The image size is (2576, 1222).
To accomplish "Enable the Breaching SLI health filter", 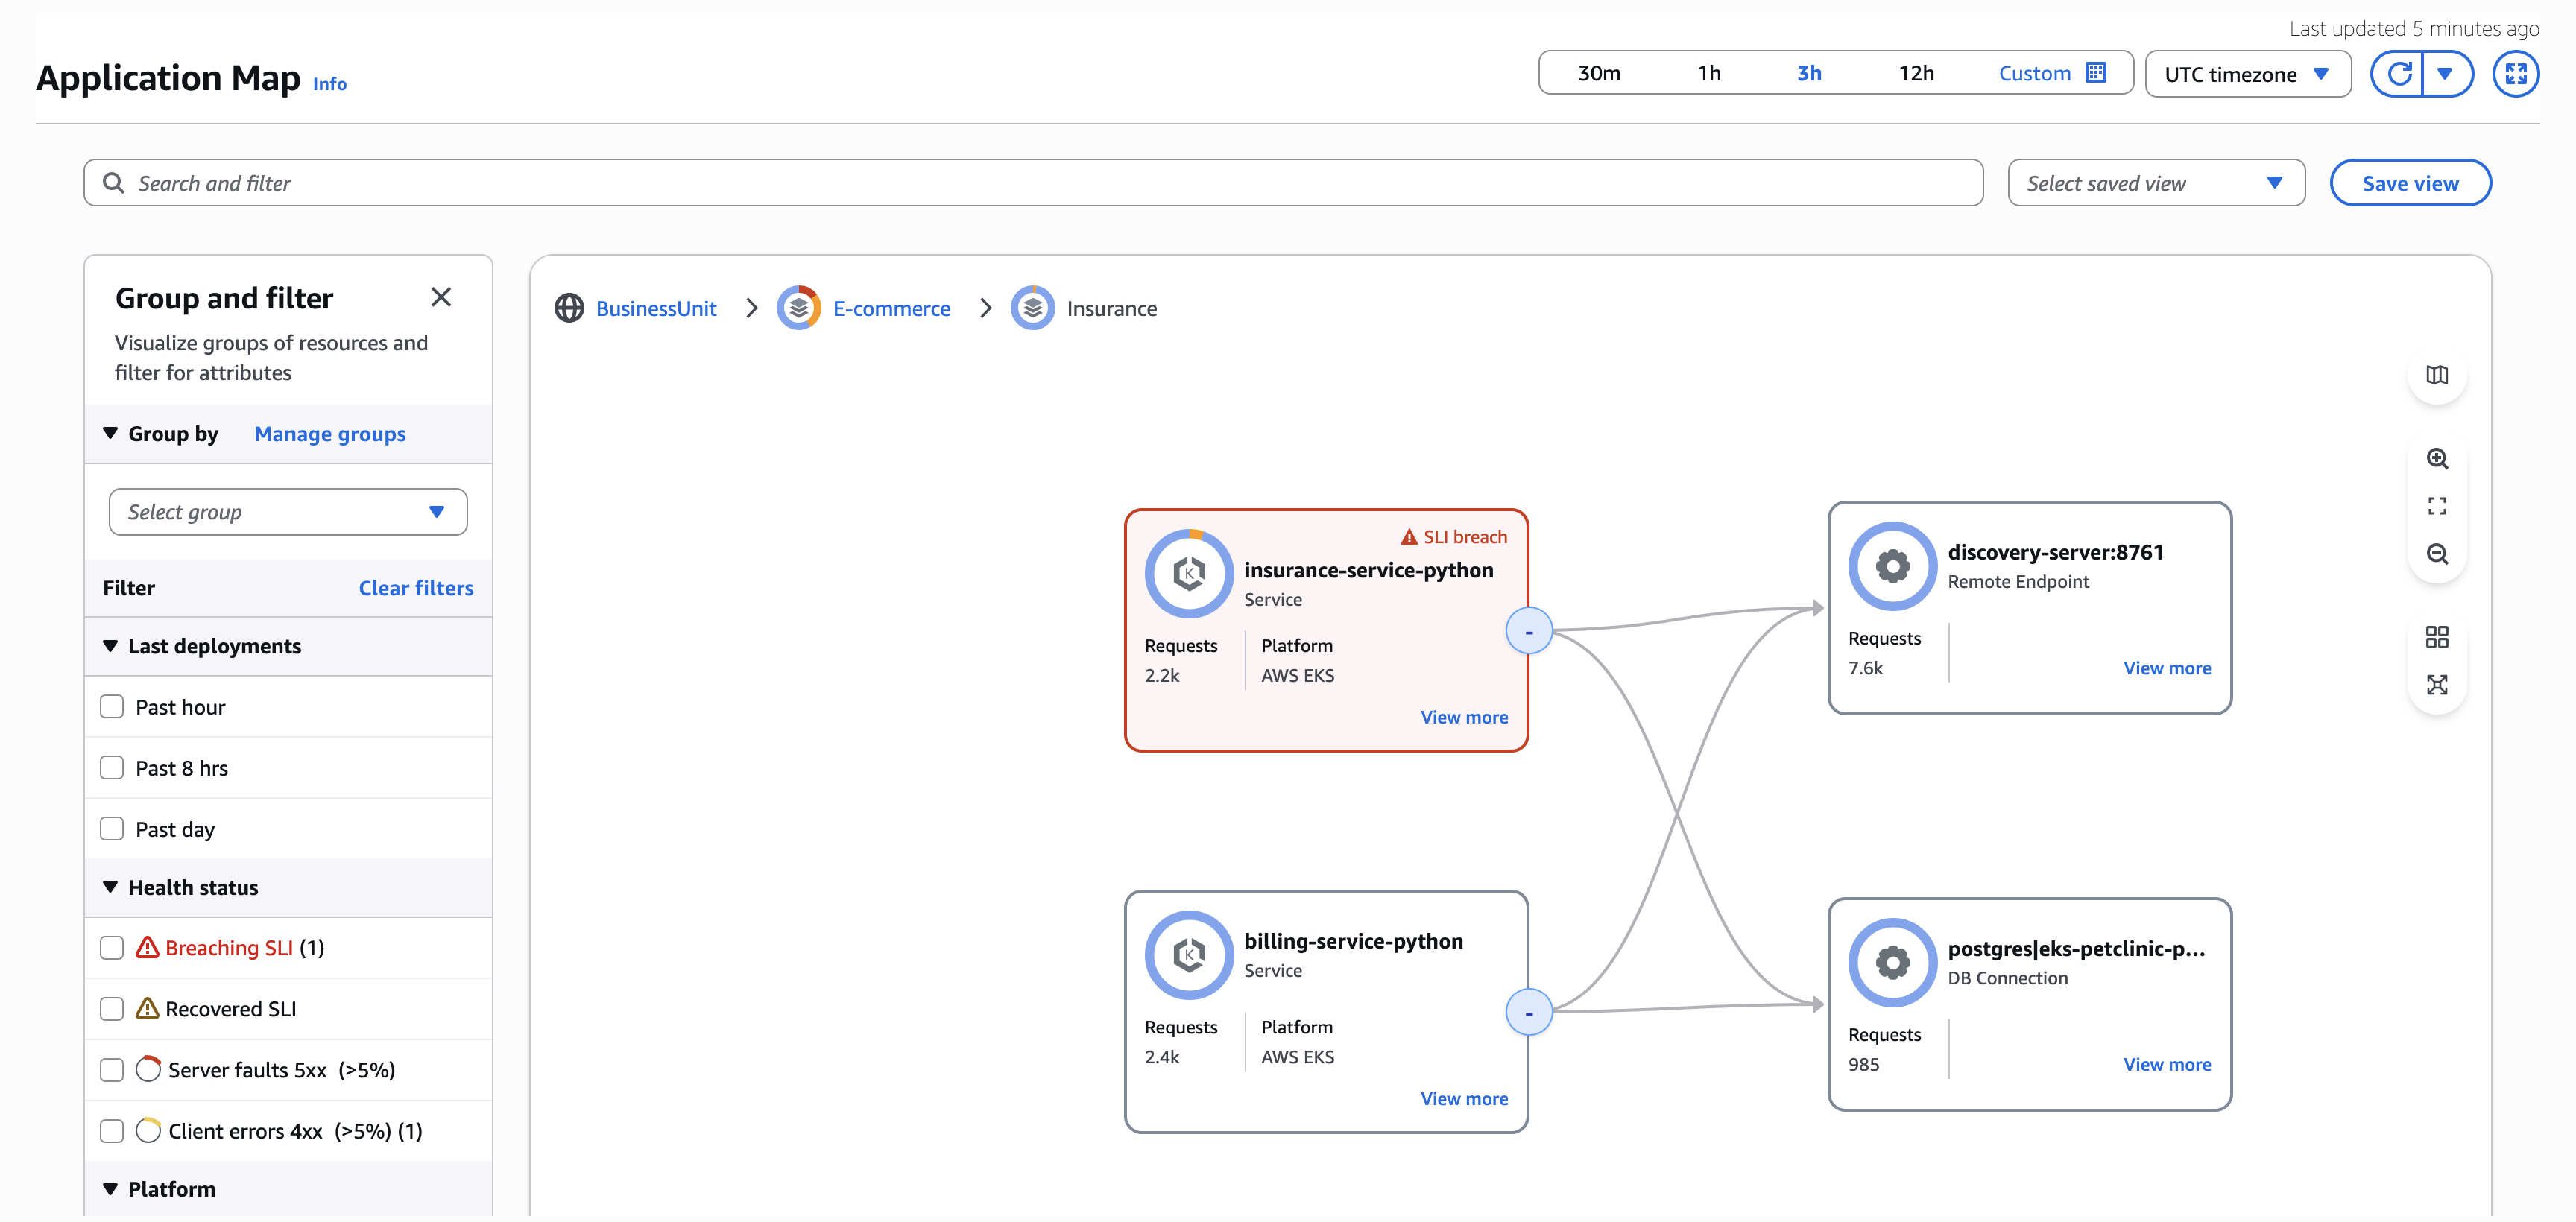I will (111, 947).
